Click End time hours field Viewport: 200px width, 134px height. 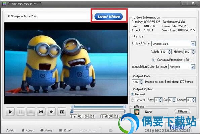point(110,116)
